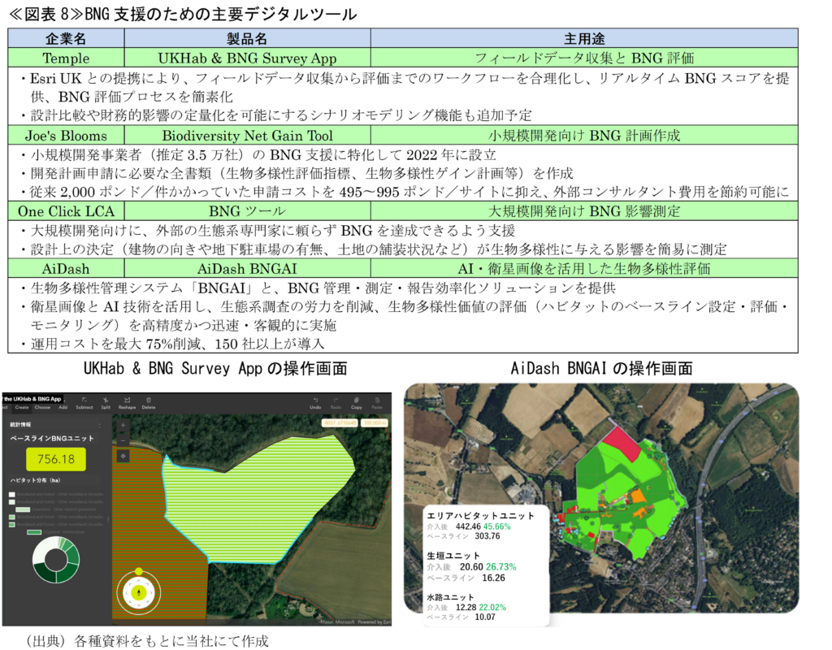Select the Subtract tool in UKHab app

[x=84, y=403]
